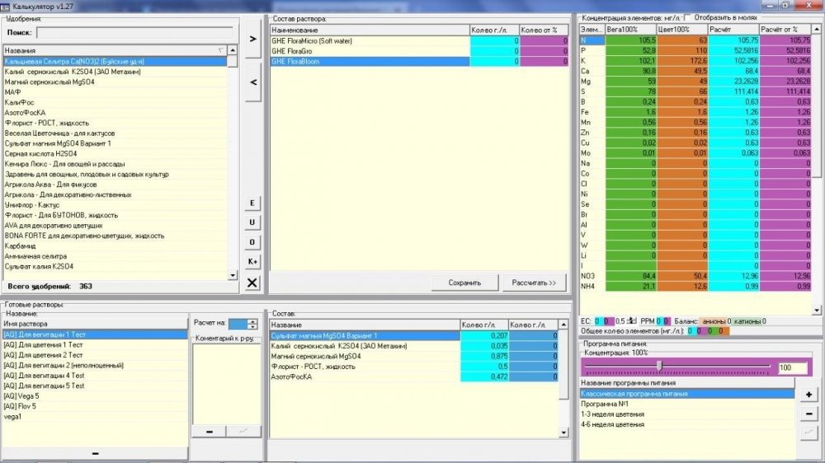Screen dimensions: 825x463
Task: Click the left arrow remove-fertilizer button
Action: click(x=253, y=82)
